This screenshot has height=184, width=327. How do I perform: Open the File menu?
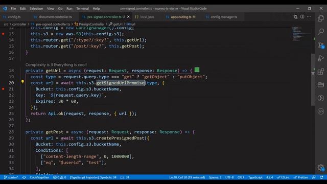click(13, 9)
